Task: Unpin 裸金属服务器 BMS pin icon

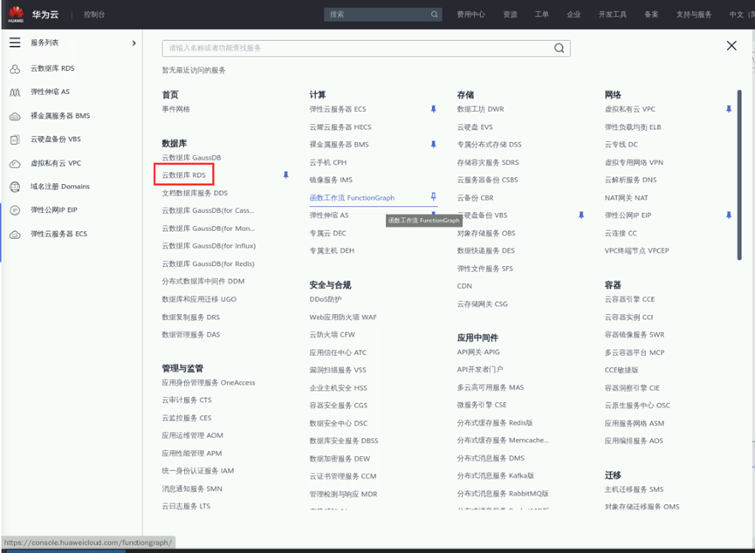Action: (x=433, y=145)
